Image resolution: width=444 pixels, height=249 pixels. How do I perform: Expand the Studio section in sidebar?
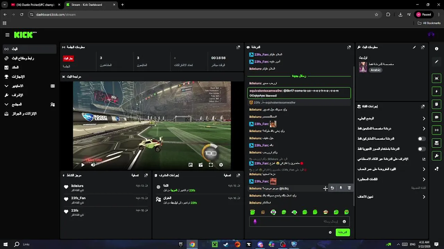coord(29,86)
